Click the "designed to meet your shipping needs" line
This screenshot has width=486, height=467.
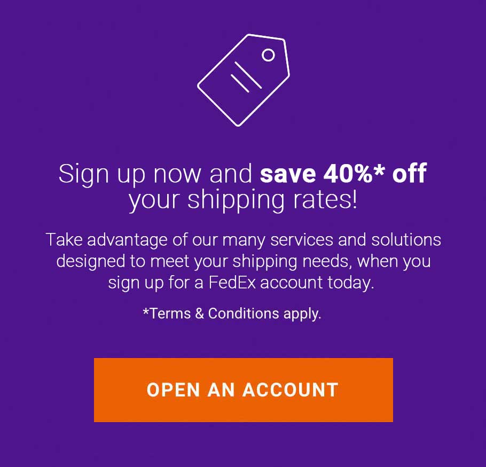point(203,261)
